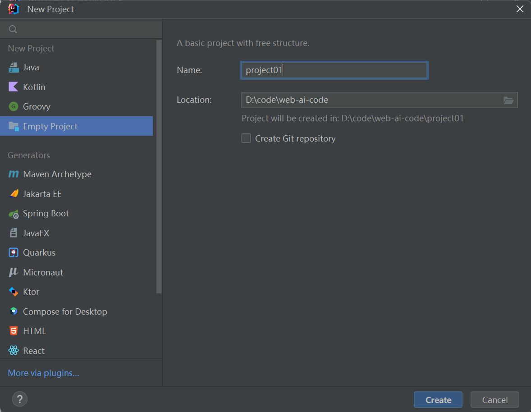Click the Create button
This screenshot has width=531, height=412.
pyautogui.click(x=438, y=400)
